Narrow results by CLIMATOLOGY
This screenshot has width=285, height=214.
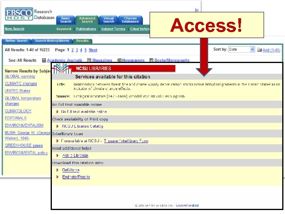[18, 111]
